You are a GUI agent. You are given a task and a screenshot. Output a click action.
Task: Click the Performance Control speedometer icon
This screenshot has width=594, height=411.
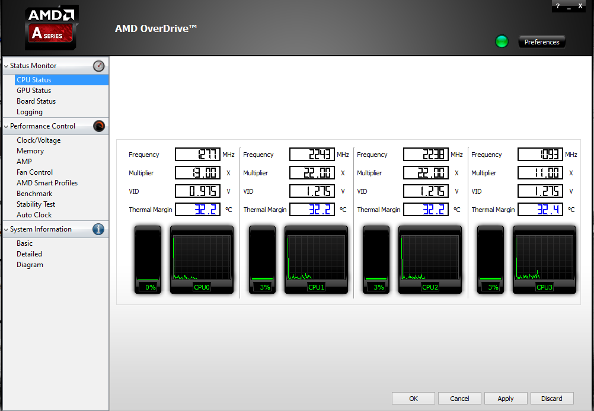point(99,126)
